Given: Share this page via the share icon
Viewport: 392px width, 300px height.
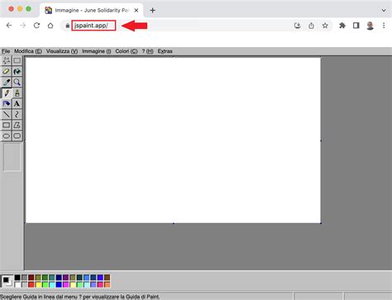Looking at the screenshot, I should pyautogui.click(x=311, y=26).
